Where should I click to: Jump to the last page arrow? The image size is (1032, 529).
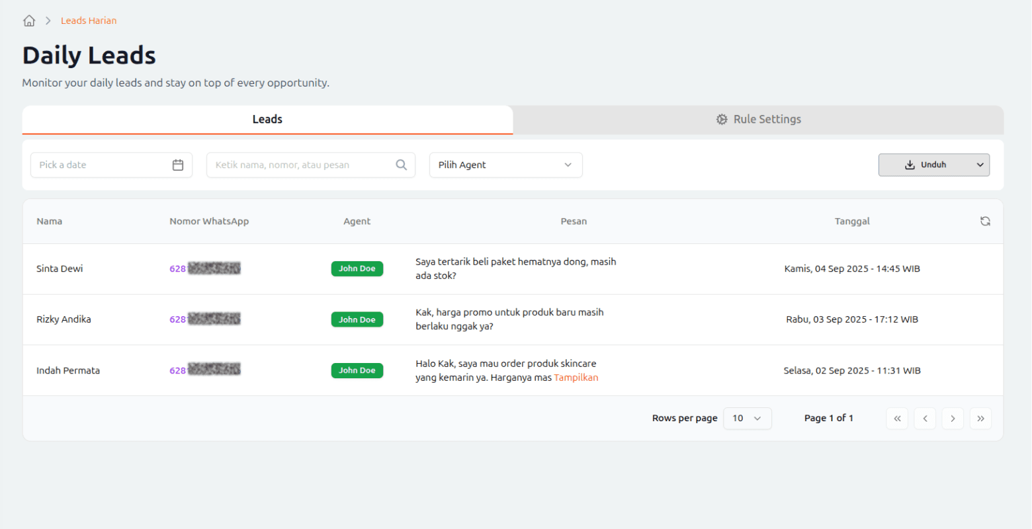pyautogui.click(x=980, y=419)
